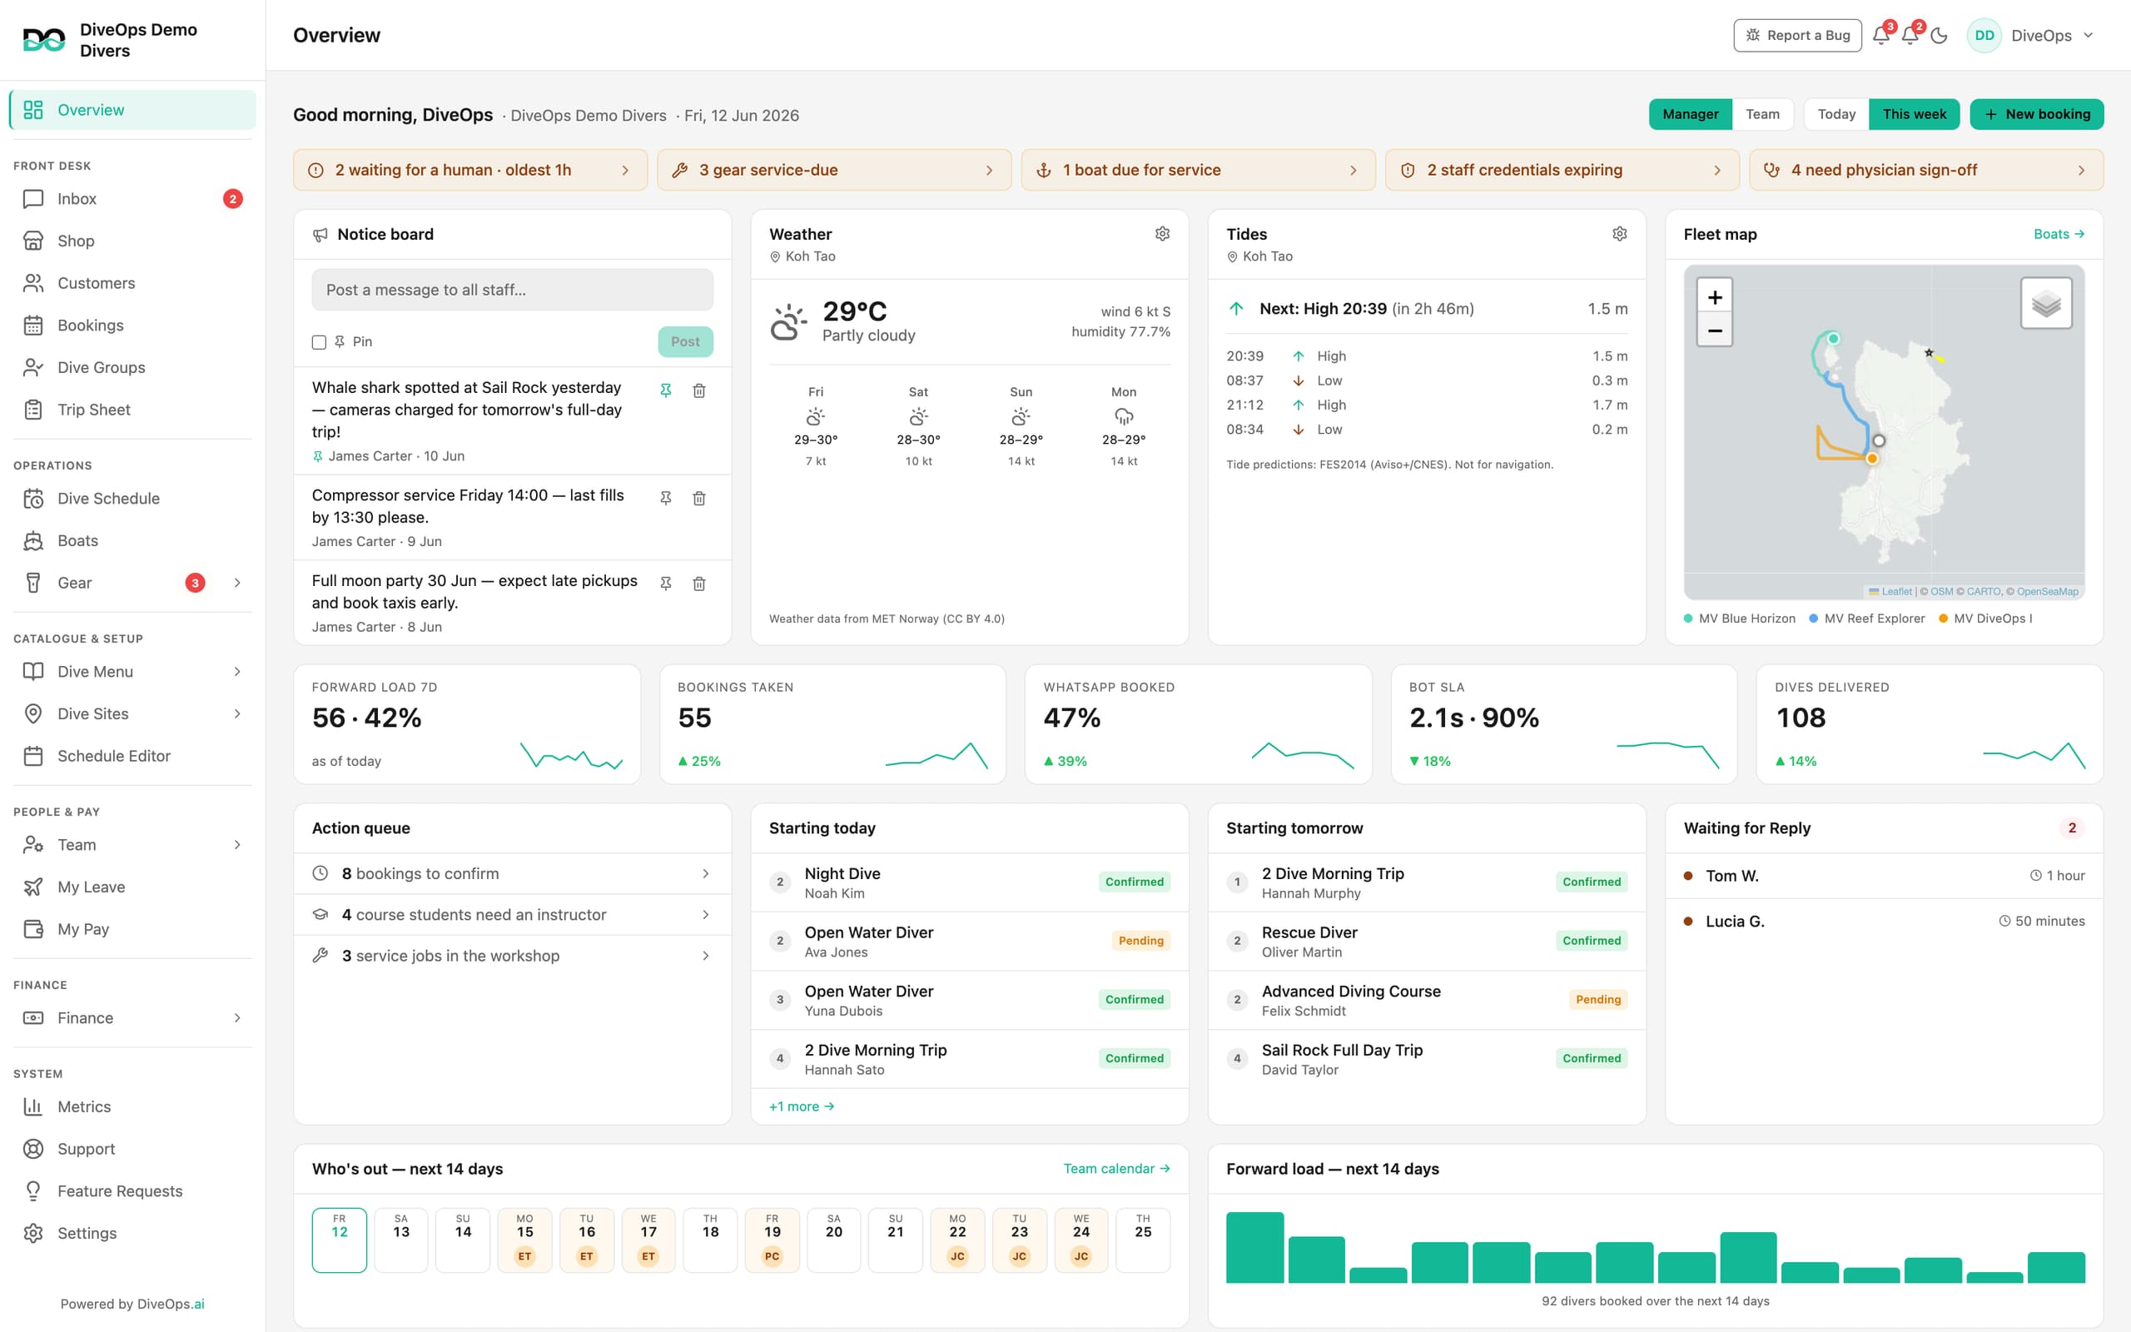2131x1332 pixels.
Task: Select Friday 12 in Who's out calendar
Action: pyautogui.click(x=339, y=1240)
